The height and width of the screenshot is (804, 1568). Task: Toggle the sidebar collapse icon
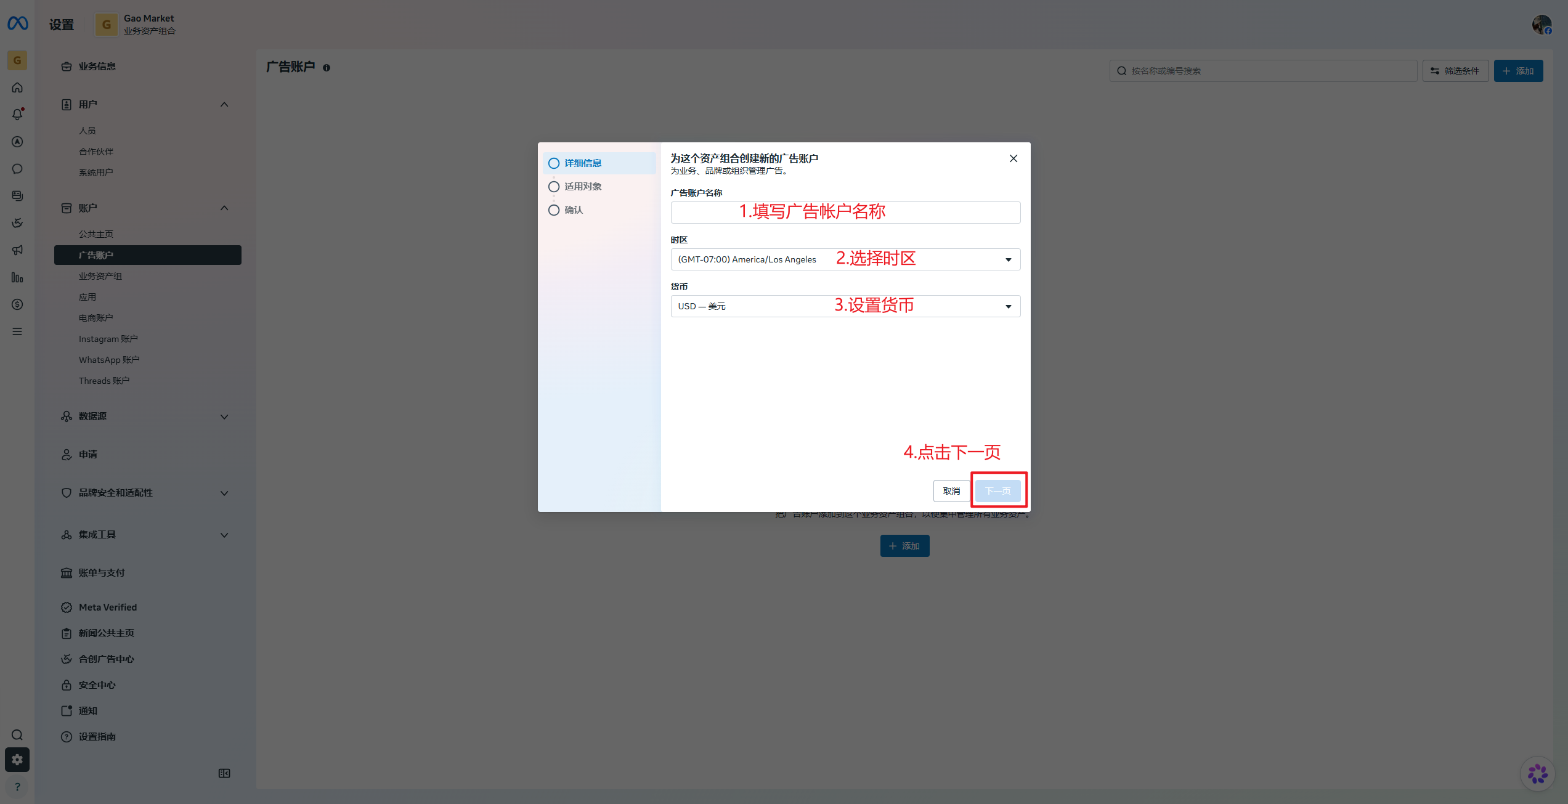click(x=224, y=773)
